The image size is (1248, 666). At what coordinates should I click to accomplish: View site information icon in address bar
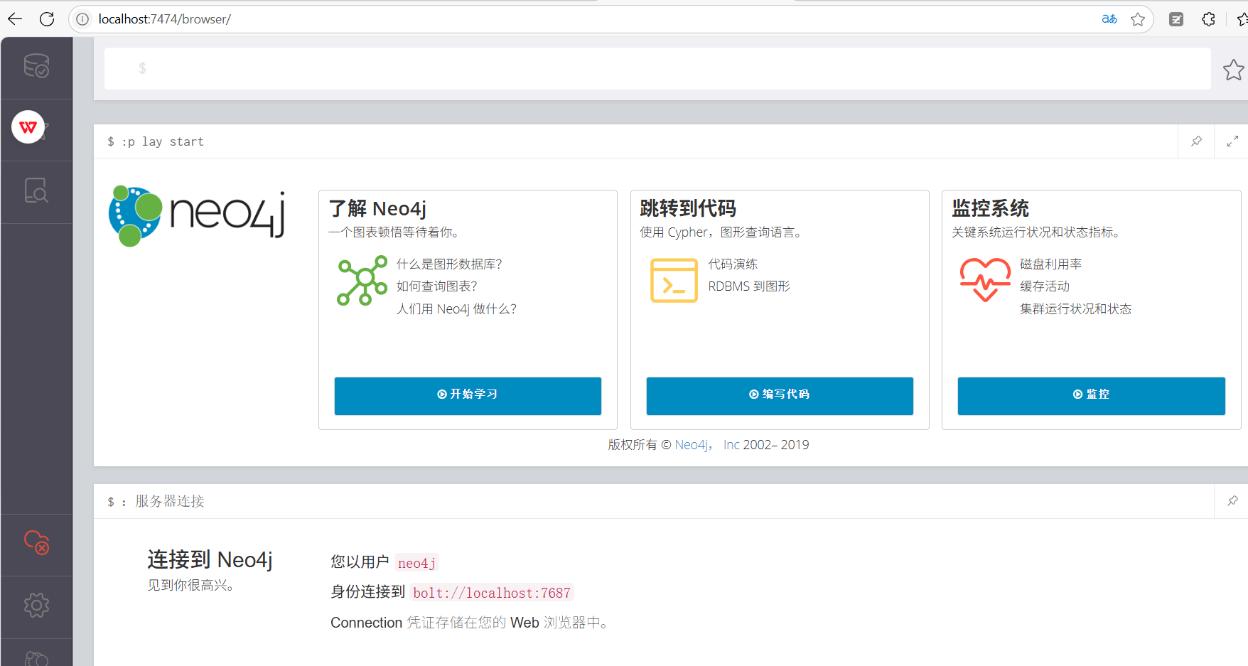(x=82, y=19)
